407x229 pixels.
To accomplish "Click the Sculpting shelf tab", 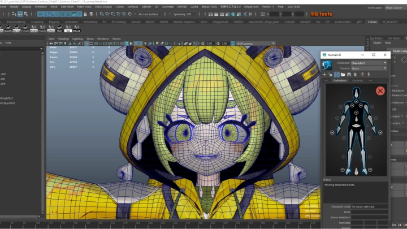I will pos(37,22).
